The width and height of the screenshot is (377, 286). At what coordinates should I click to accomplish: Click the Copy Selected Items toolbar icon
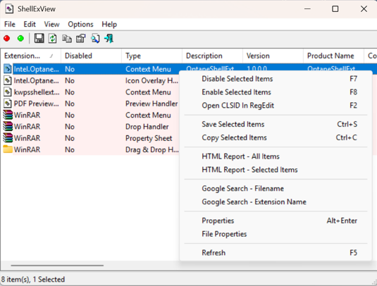(x=67, y=39)
